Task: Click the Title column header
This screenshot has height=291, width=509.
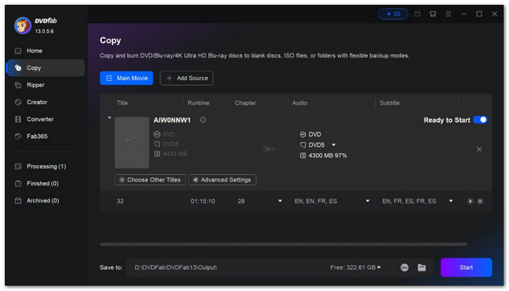Action: pos(122,103)
